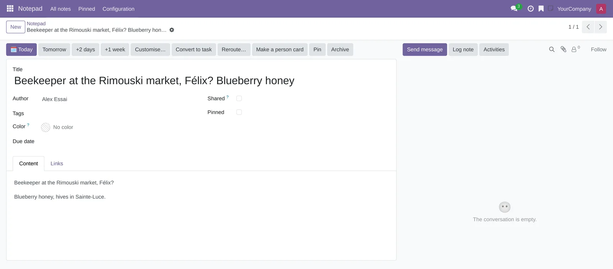Pin this note
This screenshot has height=269, width=613.
point(317,49)
